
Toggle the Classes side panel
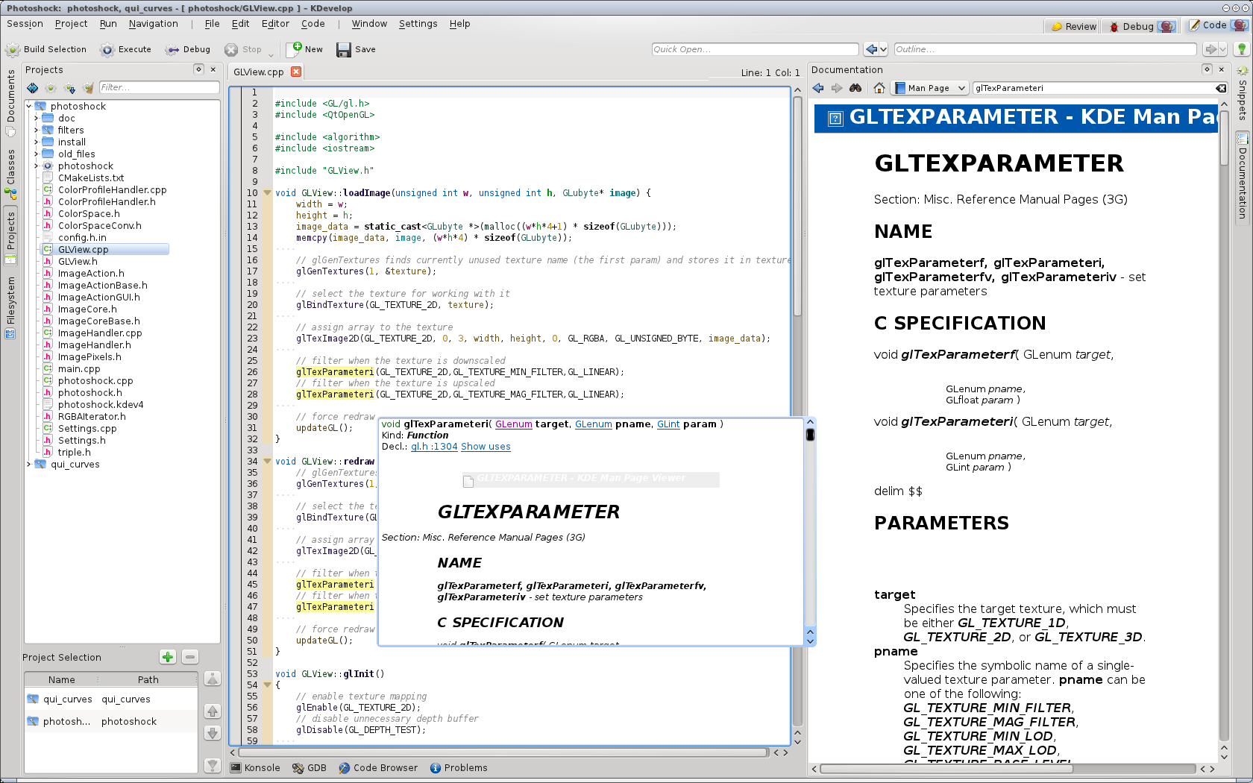click(10, 174)
